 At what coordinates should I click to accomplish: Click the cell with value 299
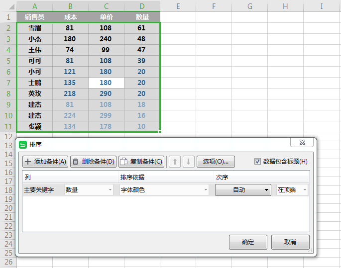tap(106, 115)
